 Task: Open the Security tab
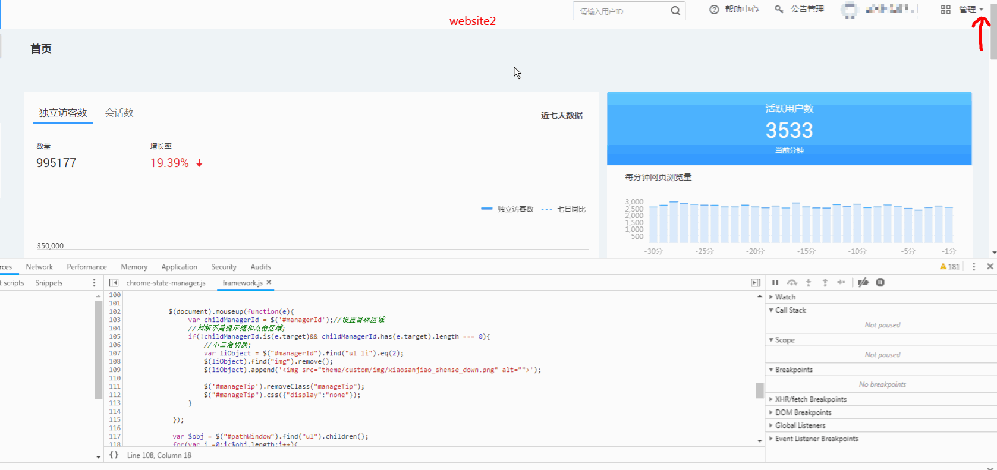click(x=224, y=267)
